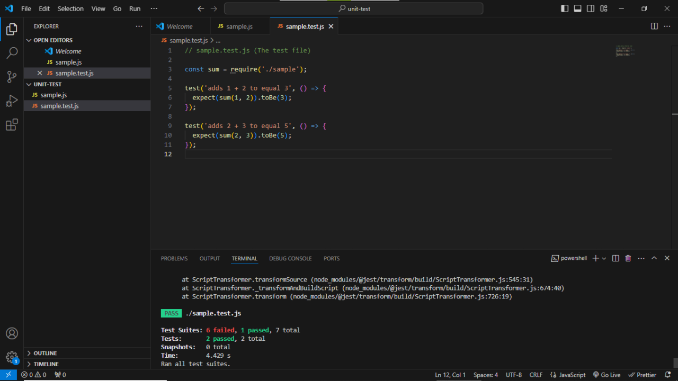Open Explorer views and more actions
The image size is (678, 381).
[x=139, y=26]
